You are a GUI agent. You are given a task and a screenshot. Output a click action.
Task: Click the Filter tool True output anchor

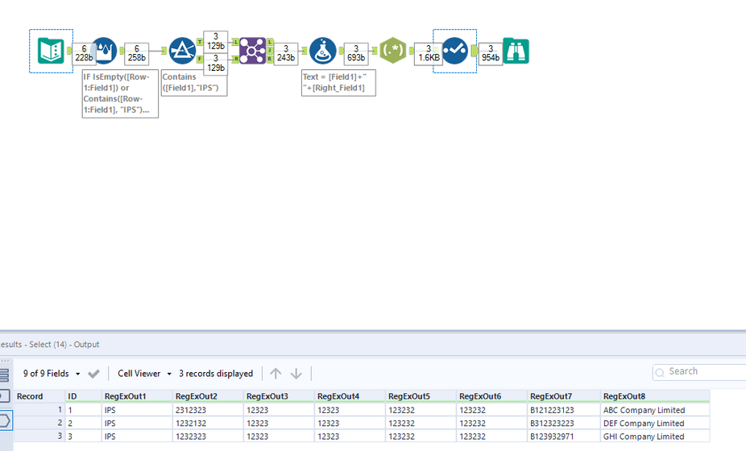pos(200,43)
